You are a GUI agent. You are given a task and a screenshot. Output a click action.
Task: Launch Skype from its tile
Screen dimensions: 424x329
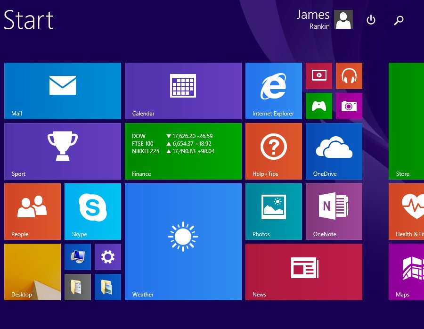93,212
